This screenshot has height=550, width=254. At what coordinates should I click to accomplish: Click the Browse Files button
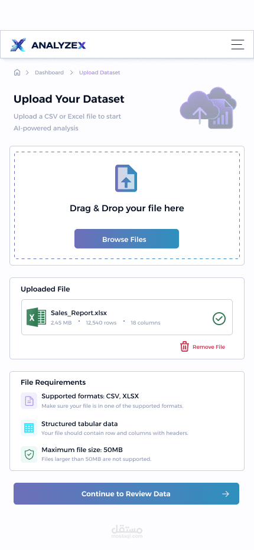[126, 239]
